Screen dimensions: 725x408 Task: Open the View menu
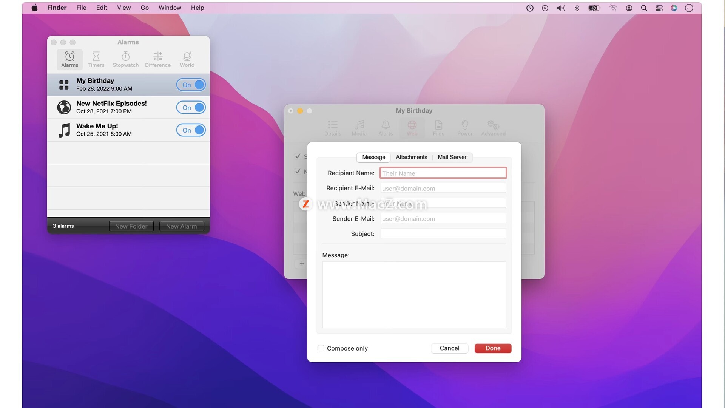(x=124, y=8)
